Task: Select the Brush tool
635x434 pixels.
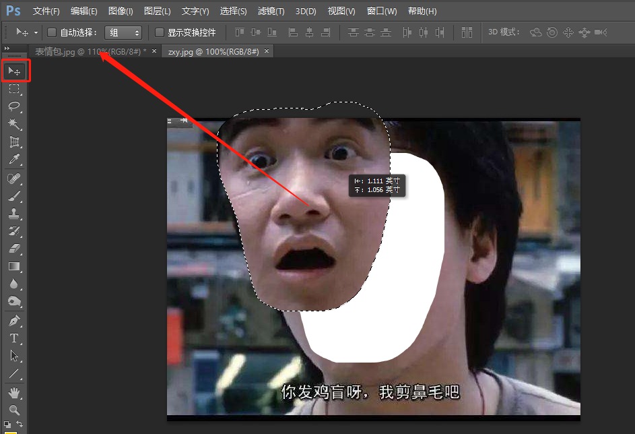Action: [15, 197]
